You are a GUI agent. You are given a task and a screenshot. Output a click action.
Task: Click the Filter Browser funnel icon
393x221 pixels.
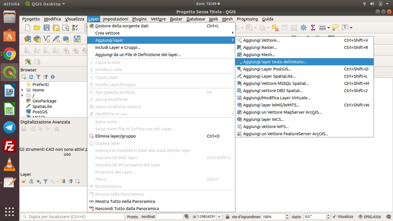coord(38,77)
